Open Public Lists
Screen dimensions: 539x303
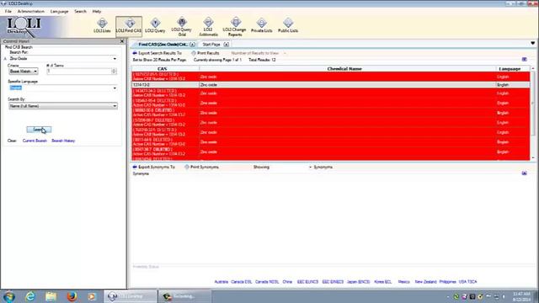point(288,26)
